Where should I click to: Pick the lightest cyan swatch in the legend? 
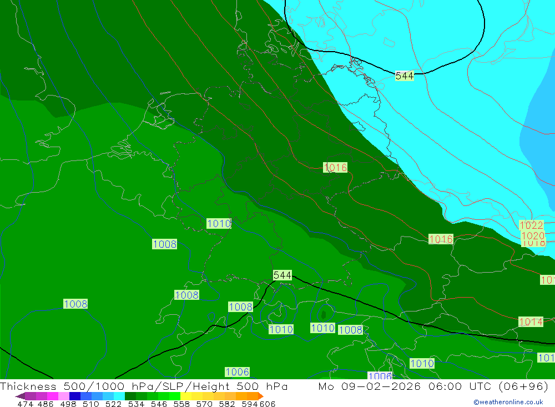click(119, 396)
